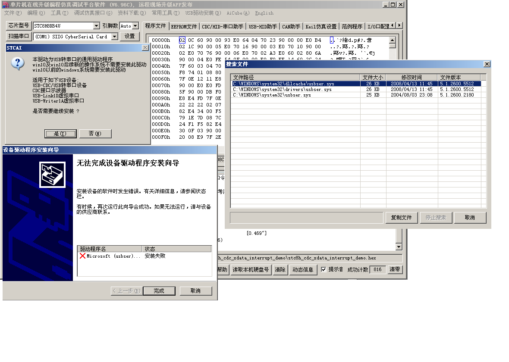Screen dimensions: 509x362
Task: Click the 复制文件 button
Action: click(x=401, y=218)
